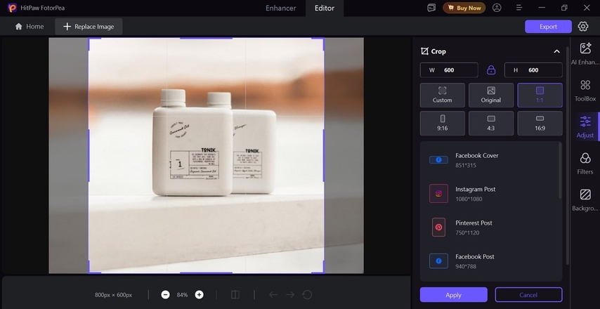Click the Export button
Viewport: 600px width, 309px height.
pyautogui.click(x=548, y=27)
